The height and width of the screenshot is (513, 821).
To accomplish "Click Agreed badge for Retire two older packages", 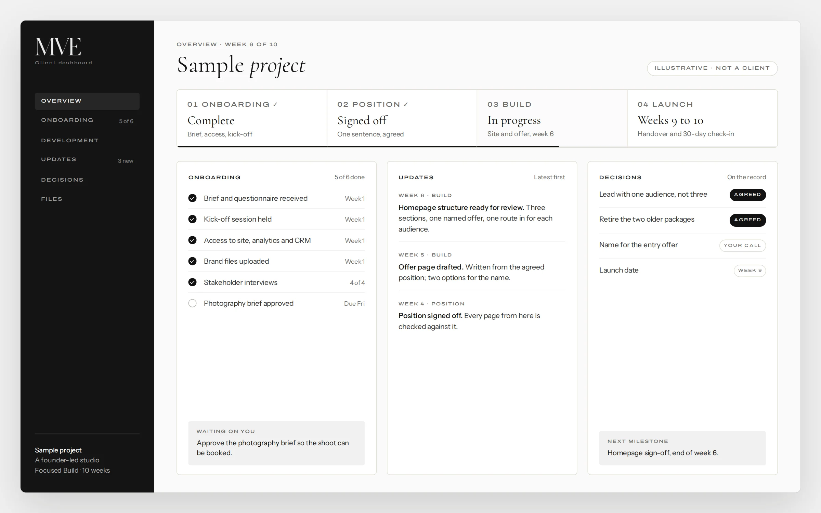I will (x=748, y=220).
